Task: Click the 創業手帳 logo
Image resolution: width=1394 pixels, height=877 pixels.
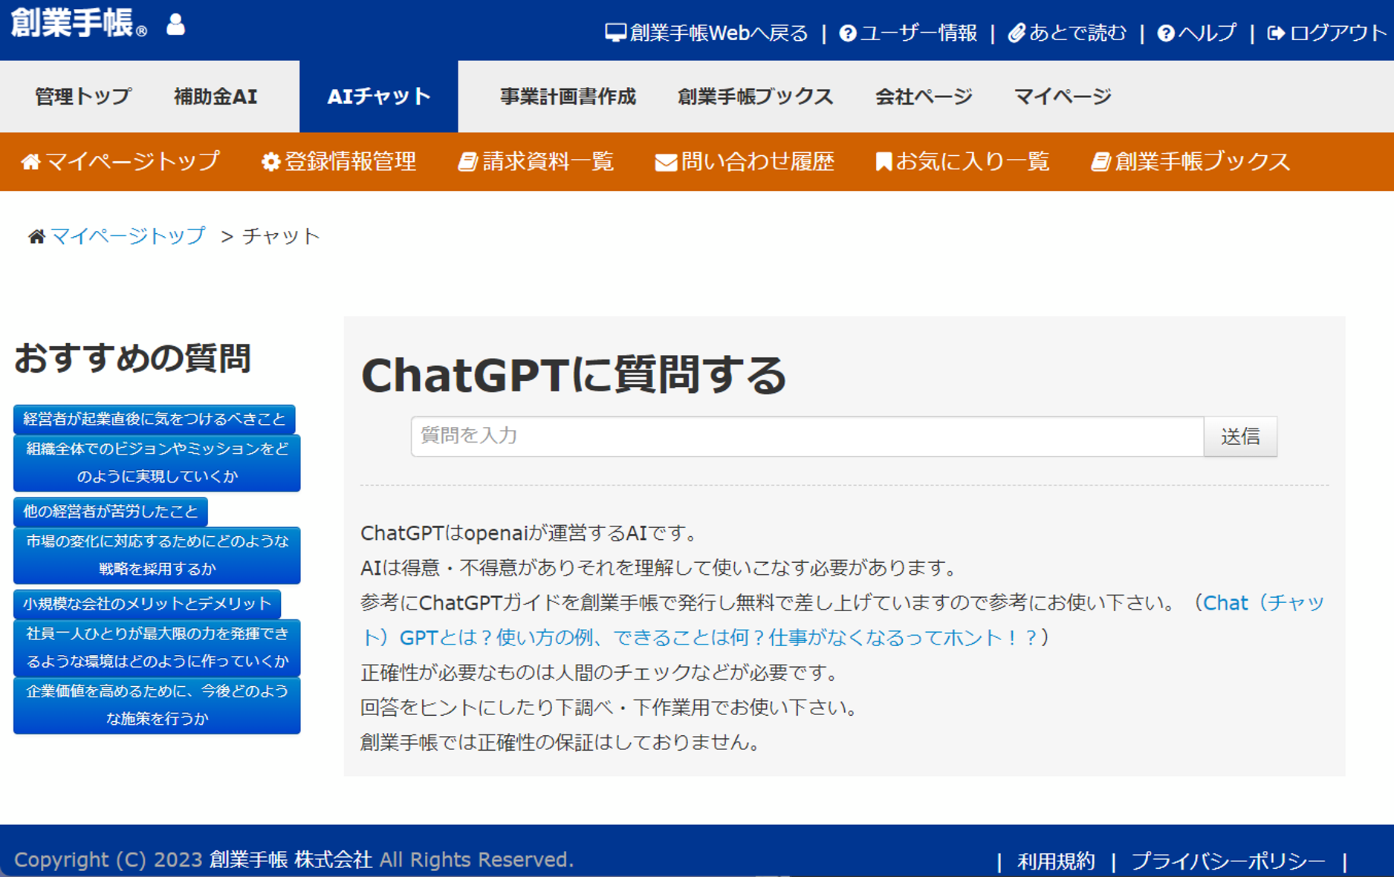Action: click(79, 23)
